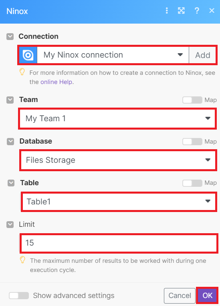
Task: Click the expand fullscreen icon in header
Action: pos(181,10)
